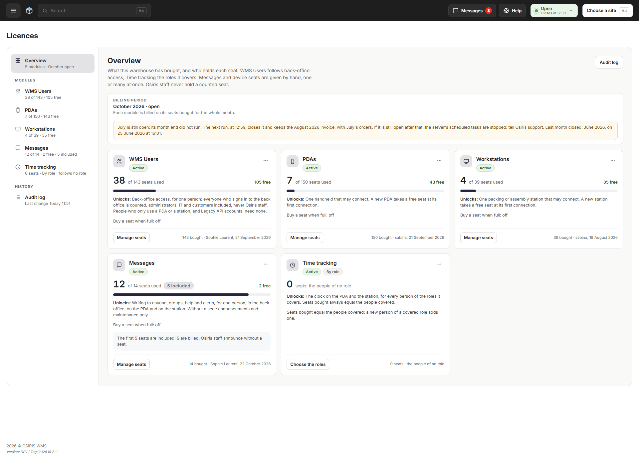The height and width of the screenshot is (463, 639).
Task: Click the search magnifier icon
Action: coord(45,11)
